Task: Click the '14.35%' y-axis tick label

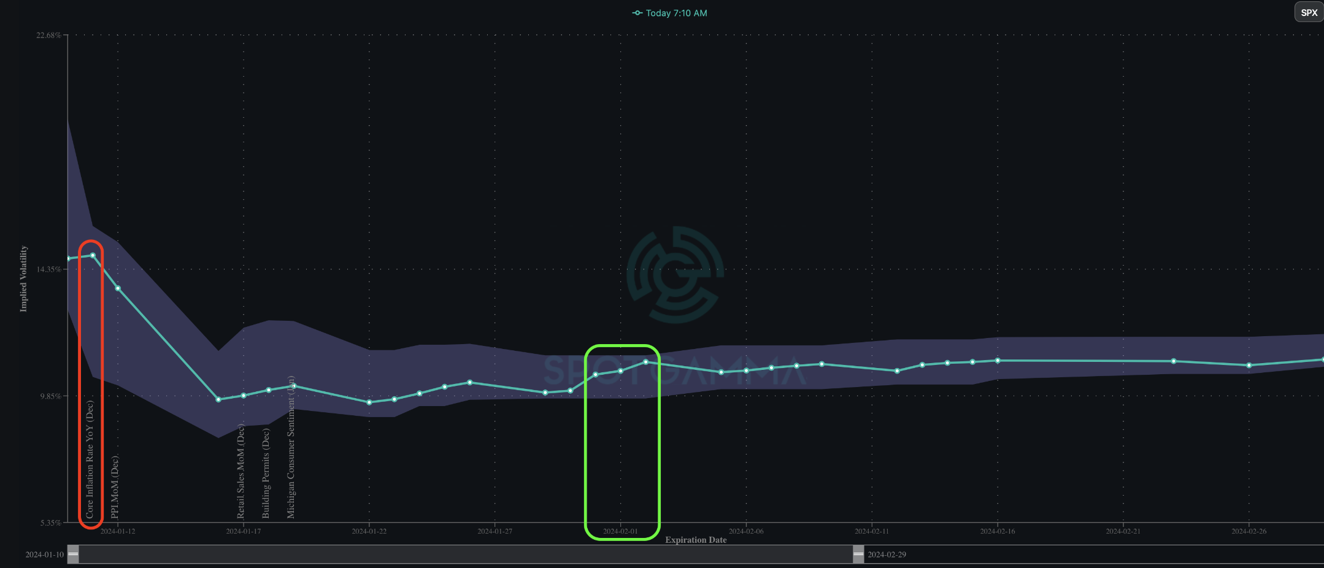Action: [x=49, y=269]
